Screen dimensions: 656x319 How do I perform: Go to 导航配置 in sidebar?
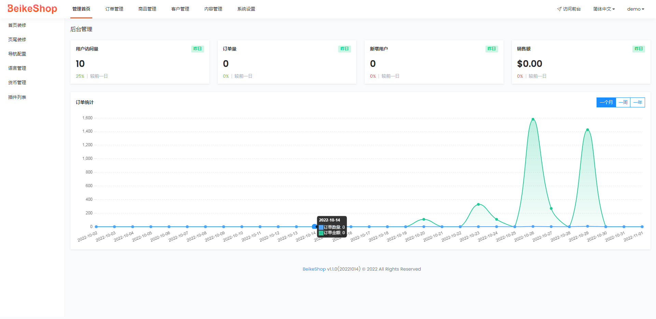coord(17,54)
